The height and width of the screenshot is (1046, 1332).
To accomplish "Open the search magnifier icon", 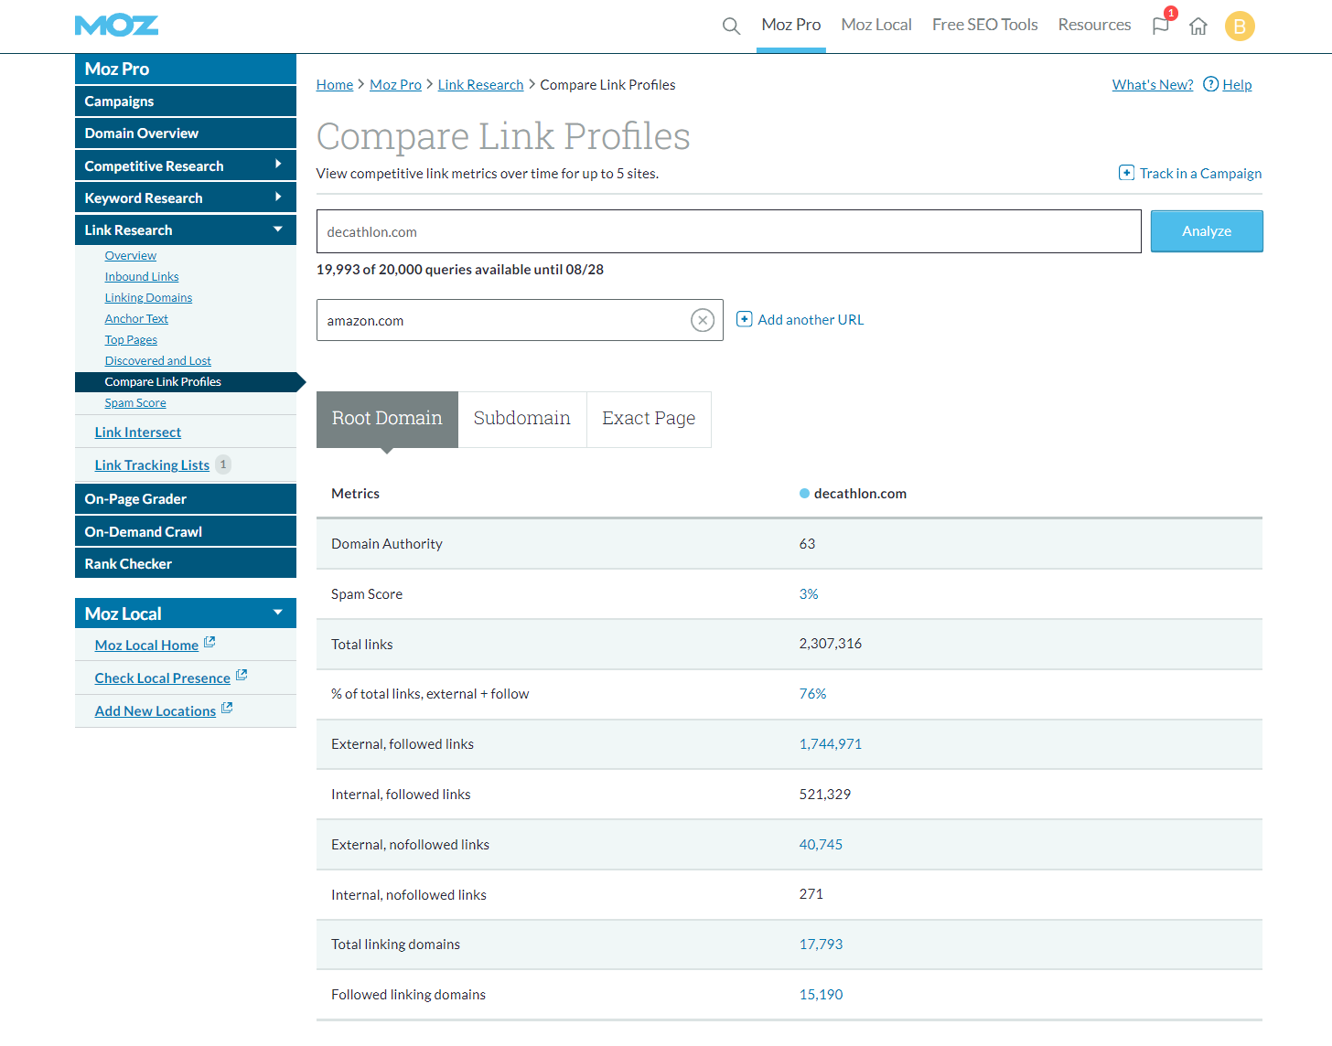I will [731, 26].
